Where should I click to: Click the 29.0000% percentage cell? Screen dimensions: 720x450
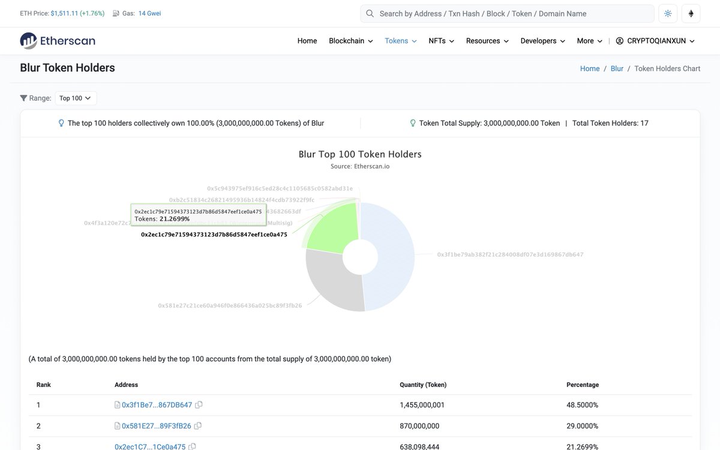coord(582,426)
